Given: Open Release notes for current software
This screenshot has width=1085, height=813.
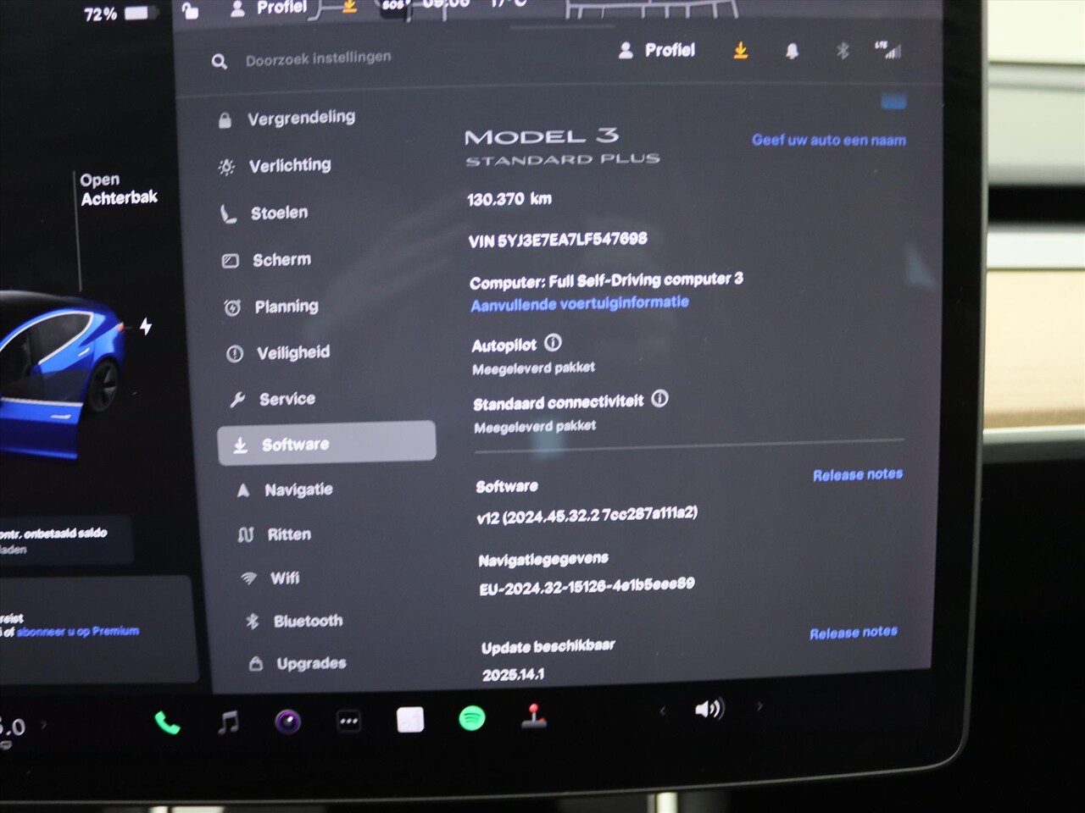Looking at the screenshot, I should pyautogui.click(x=858, y=475).
